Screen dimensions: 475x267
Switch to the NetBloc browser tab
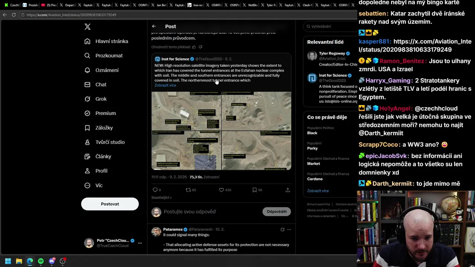click(x=250, y=5)
